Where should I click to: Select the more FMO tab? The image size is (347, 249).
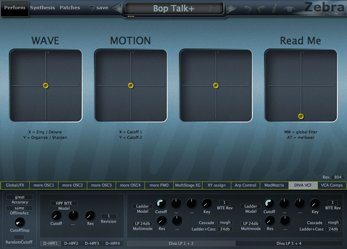click(x=159, y=185)
